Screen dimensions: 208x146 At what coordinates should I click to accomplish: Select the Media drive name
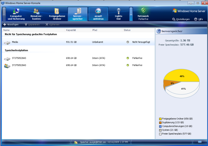15,42
